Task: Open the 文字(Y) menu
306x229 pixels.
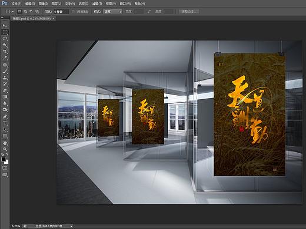Action: (x=70, y=4)
